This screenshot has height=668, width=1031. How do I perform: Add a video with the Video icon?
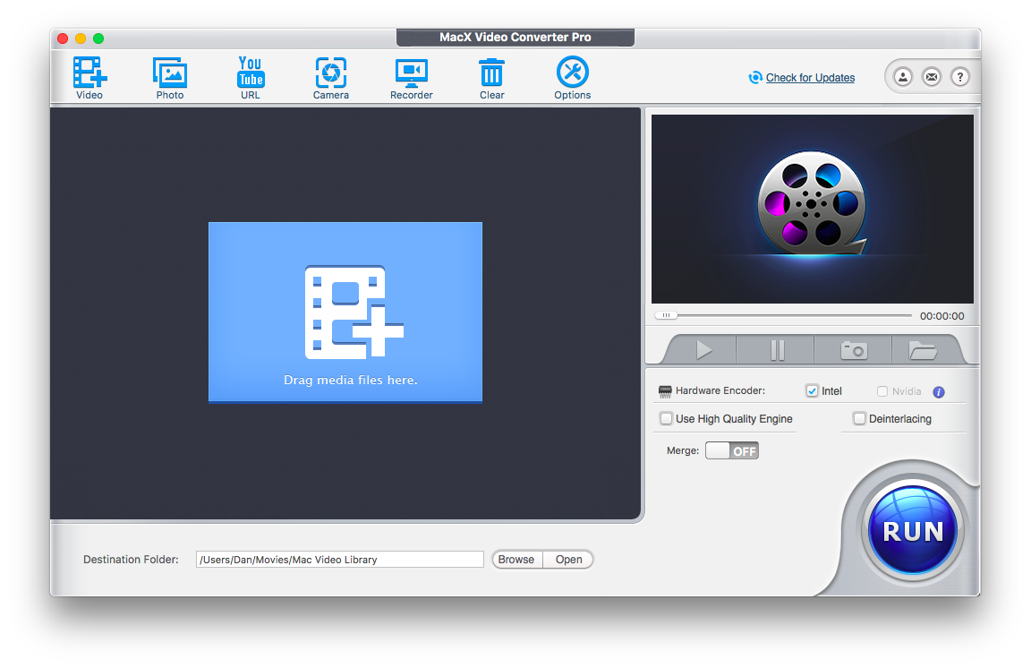89,78
